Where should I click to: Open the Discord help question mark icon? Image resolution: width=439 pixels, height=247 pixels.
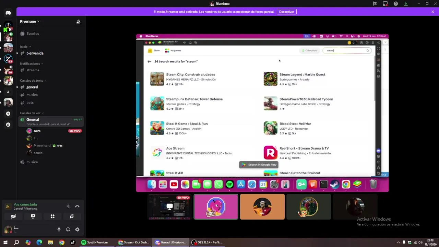point(396,4)
